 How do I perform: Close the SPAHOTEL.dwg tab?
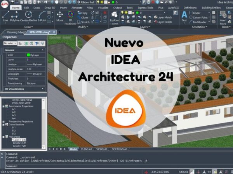point(54,32)
